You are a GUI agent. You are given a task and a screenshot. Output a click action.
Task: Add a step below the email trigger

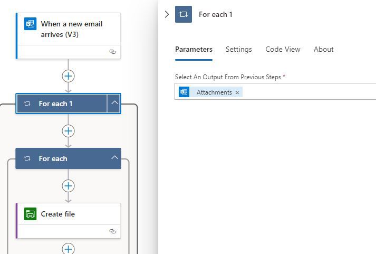click(x=69, y=76)
